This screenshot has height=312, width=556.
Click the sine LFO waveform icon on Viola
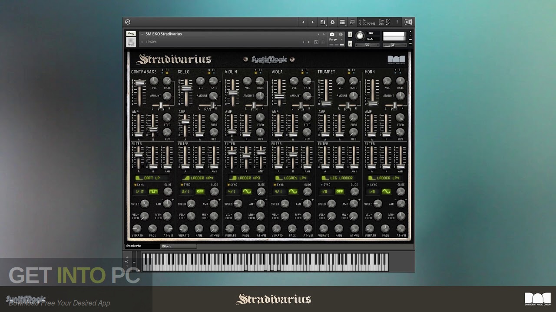(x=293, y=192)
